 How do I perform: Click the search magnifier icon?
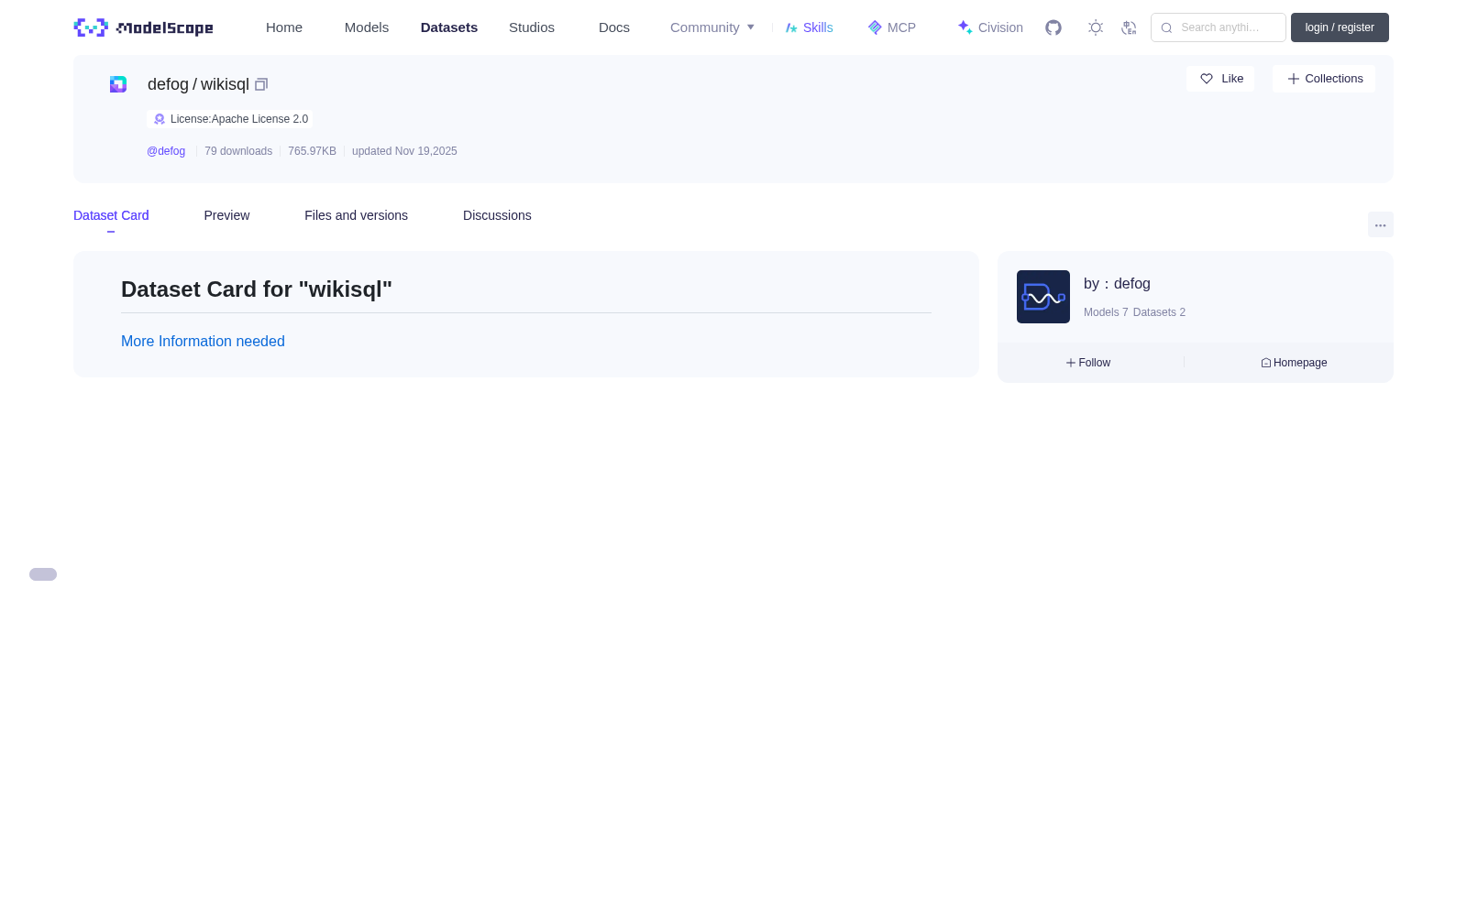tap(1166, 27)
